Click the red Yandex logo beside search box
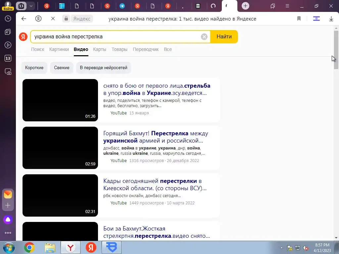The height and width of the screenshot is (254, 339). point(23,37)
